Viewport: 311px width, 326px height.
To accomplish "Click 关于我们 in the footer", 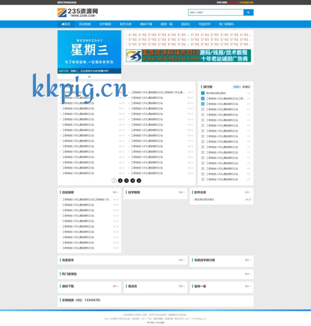I will click(x=151, y=323).
